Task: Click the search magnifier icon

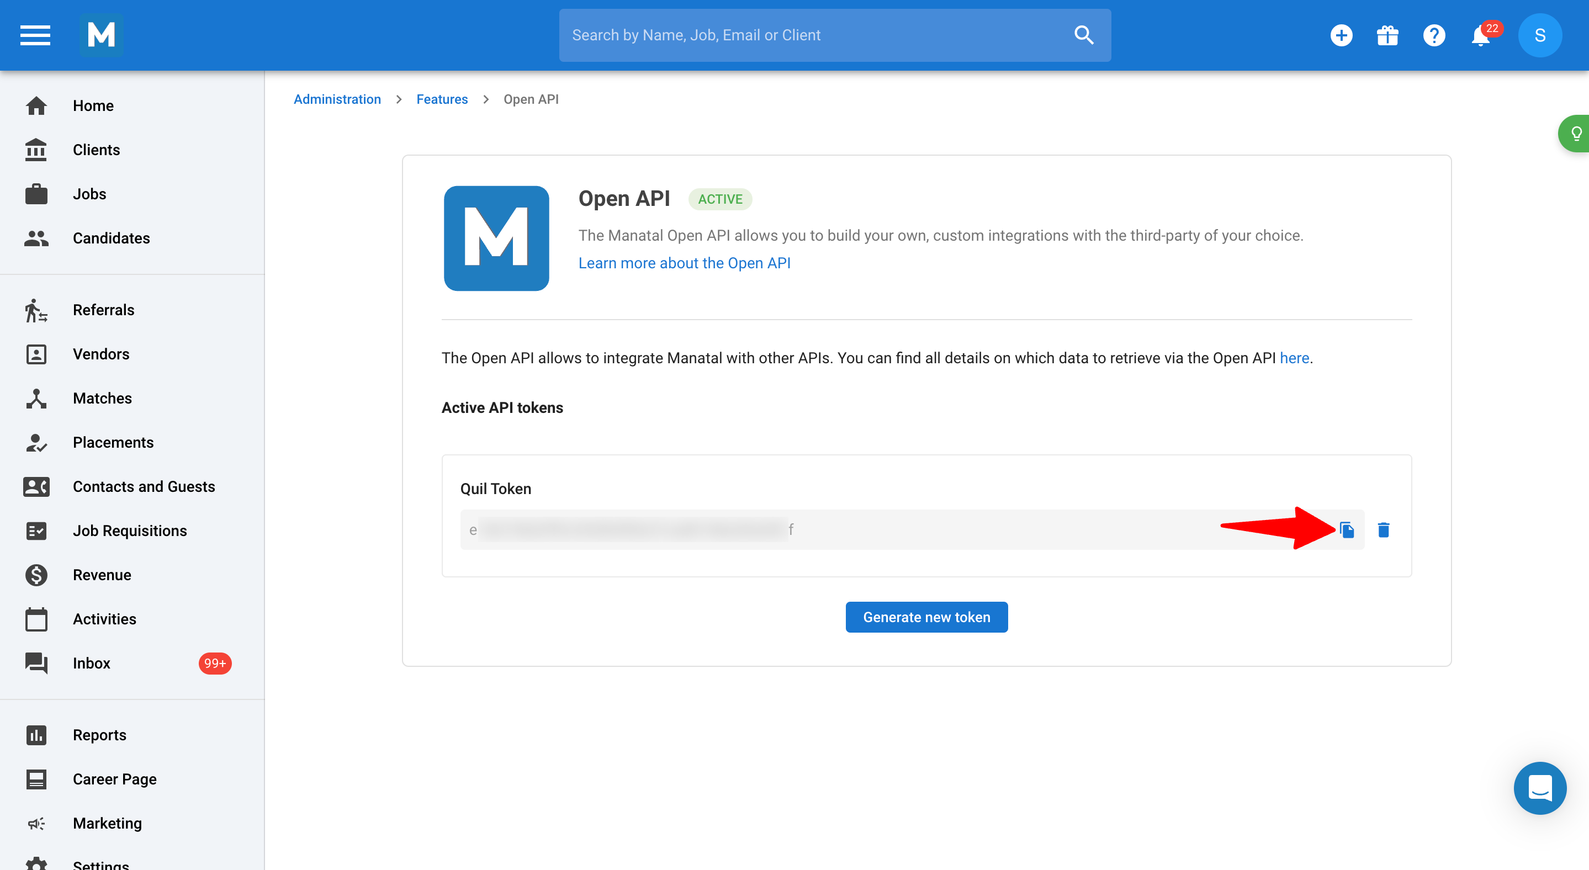Action: 1084,35
